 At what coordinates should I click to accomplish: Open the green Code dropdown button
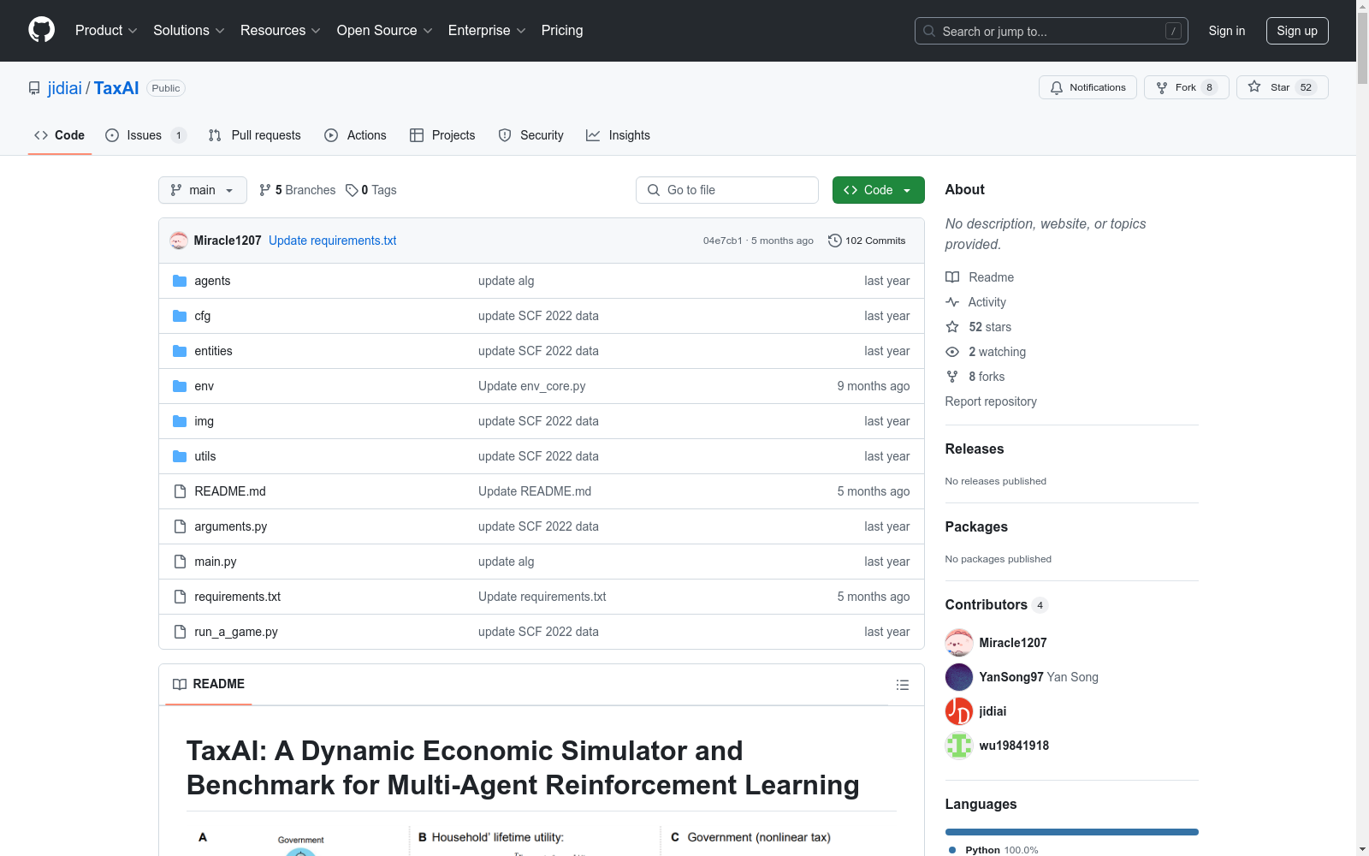pyautogui.click(x=878, y=190)
